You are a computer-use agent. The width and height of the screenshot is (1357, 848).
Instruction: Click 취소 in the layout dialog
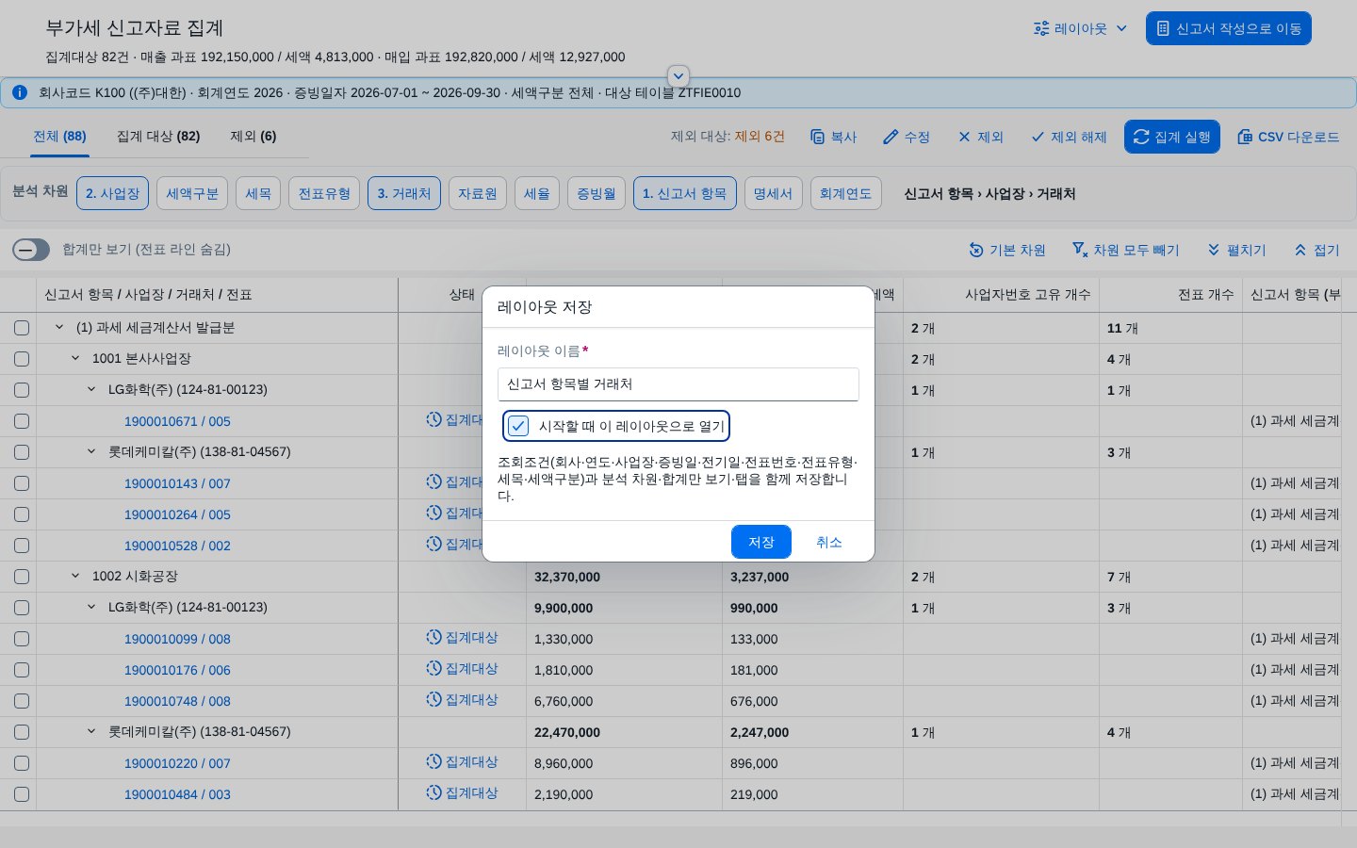(829, 542)
